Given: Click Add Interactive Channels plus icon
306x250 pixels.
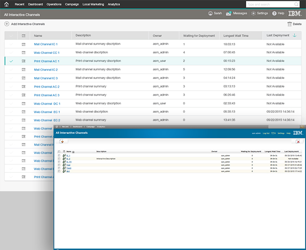Looking at the screenshot, I should [x=7, y=24].
